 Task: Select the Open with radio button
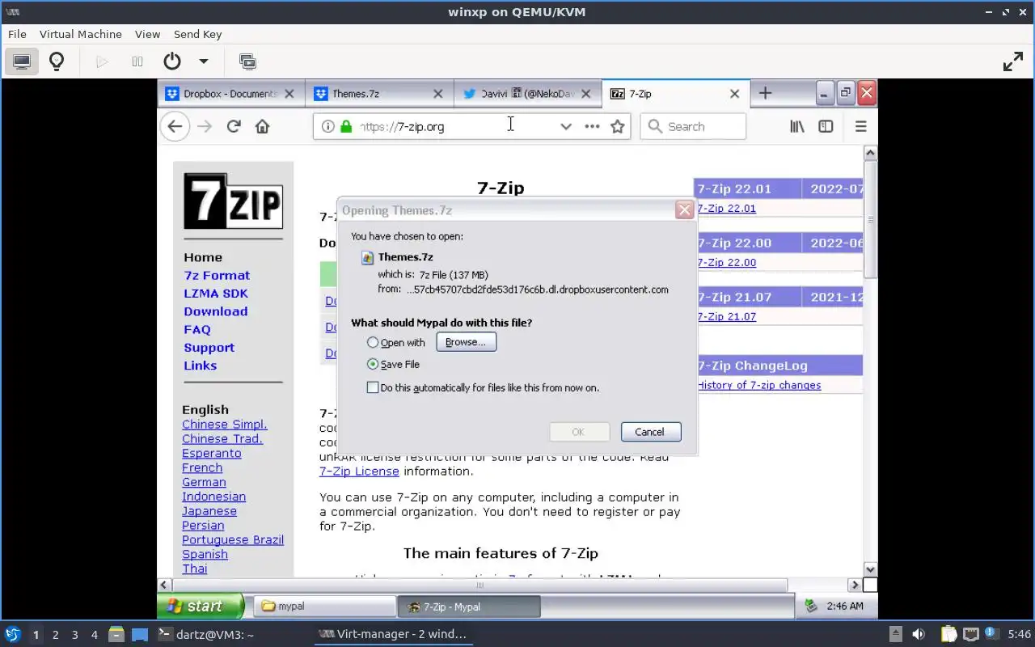(x=373, y=343)
